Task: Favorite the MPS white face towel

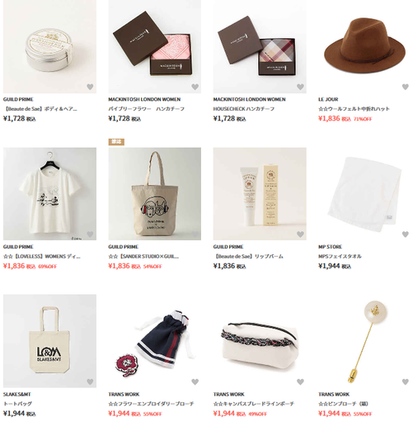Action: (x=406, y=234)
